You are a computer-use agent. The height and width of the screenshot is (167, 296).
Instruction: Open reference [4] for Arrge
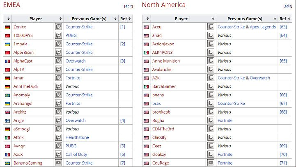[x=123, y=120]
